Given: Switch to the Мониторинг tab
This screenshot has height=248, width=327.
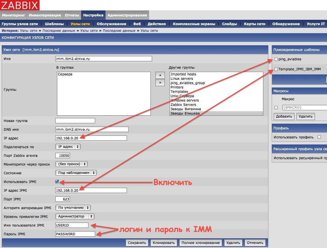Looking at the screenshot, I should point(13,15).
